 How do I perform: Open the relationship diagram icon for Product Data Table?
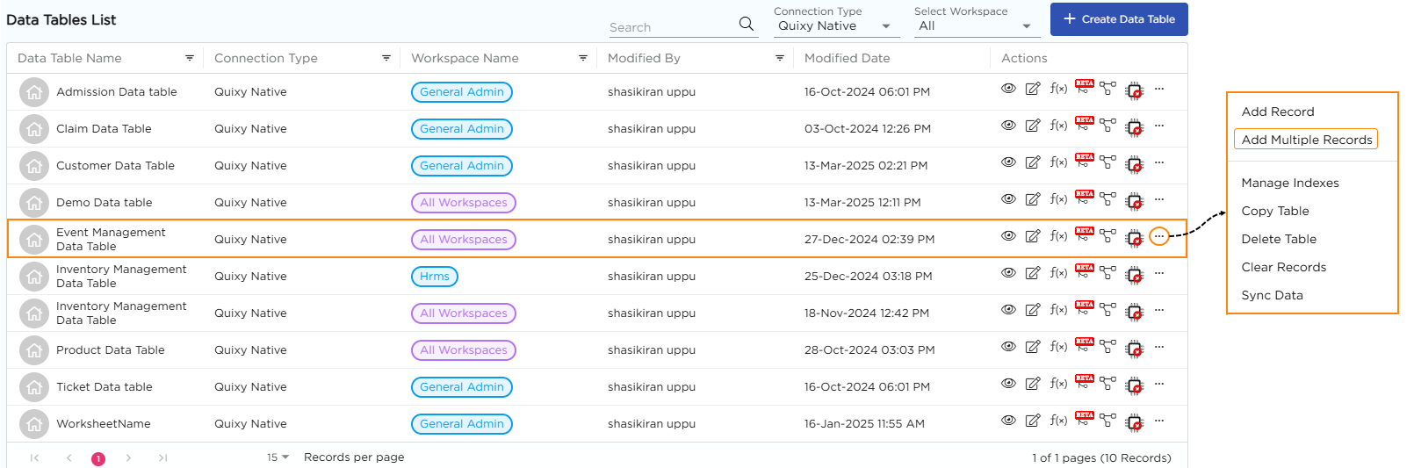(1108, 347)
